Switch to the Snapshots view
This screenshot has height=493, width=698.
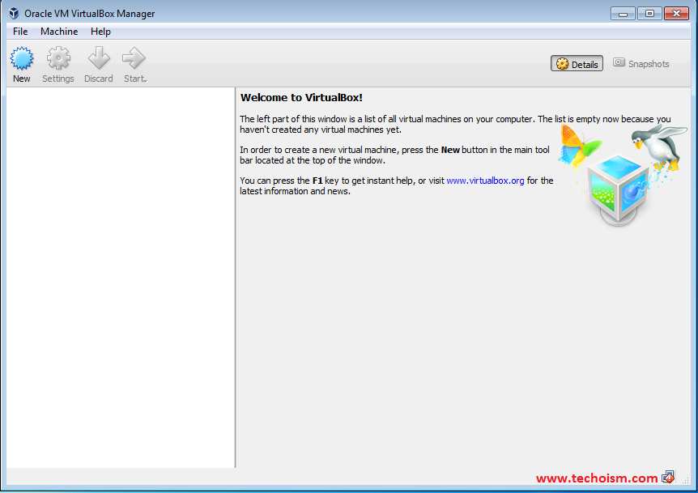pos(641,64)
